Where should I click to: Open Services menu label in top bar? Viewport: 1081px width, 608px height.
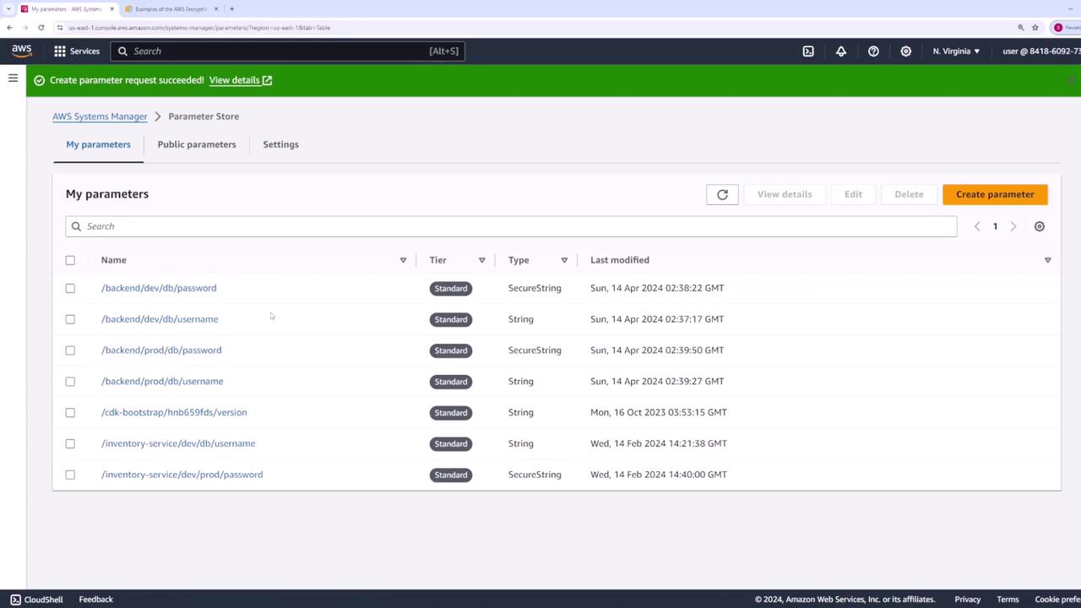coord(84,51)
